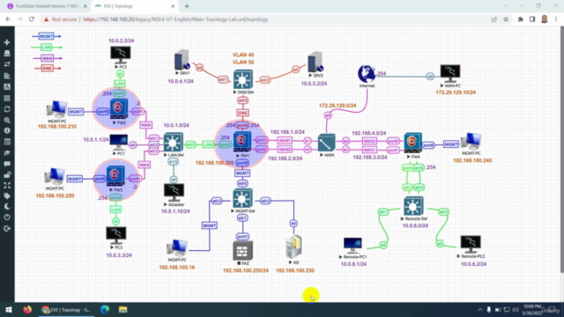
Task: Select the WAN-PC node
Action: pyautogui.click(x=450, y=74)
